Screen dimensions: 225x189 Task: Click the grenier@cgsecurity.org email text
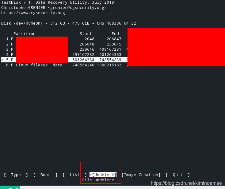pyautogui.click(x=77, y=8)
